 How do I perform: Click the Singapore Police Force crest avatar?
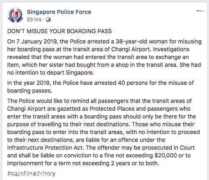click(x=16, y=15)
